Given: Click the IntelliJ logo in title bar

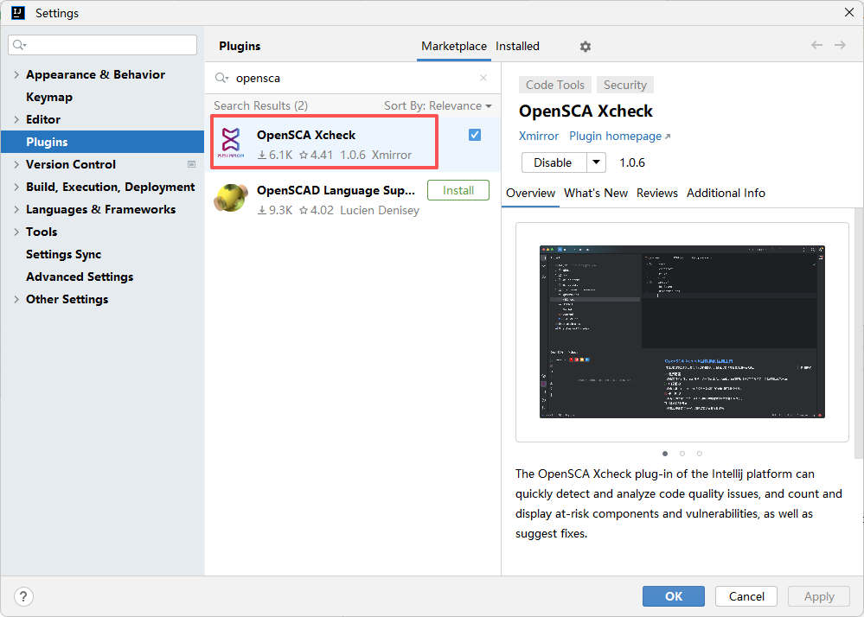Looking at the screenshot, I should click(18, 13).
